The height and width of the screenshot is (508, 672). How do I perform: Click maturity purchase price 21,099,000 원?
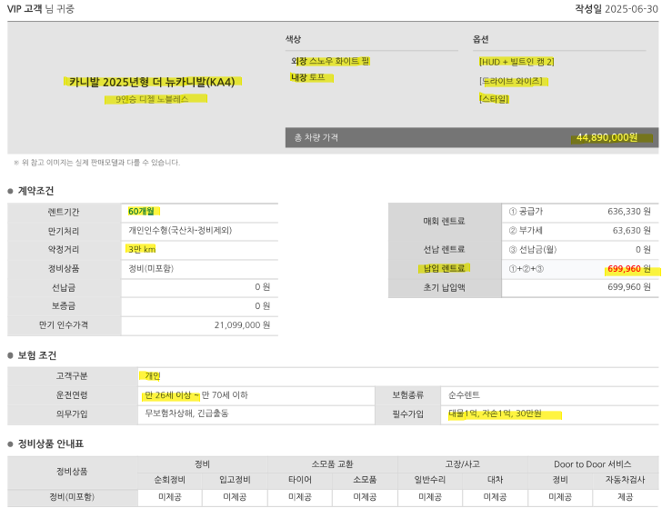pyautogui.click(x=242, y=325)
